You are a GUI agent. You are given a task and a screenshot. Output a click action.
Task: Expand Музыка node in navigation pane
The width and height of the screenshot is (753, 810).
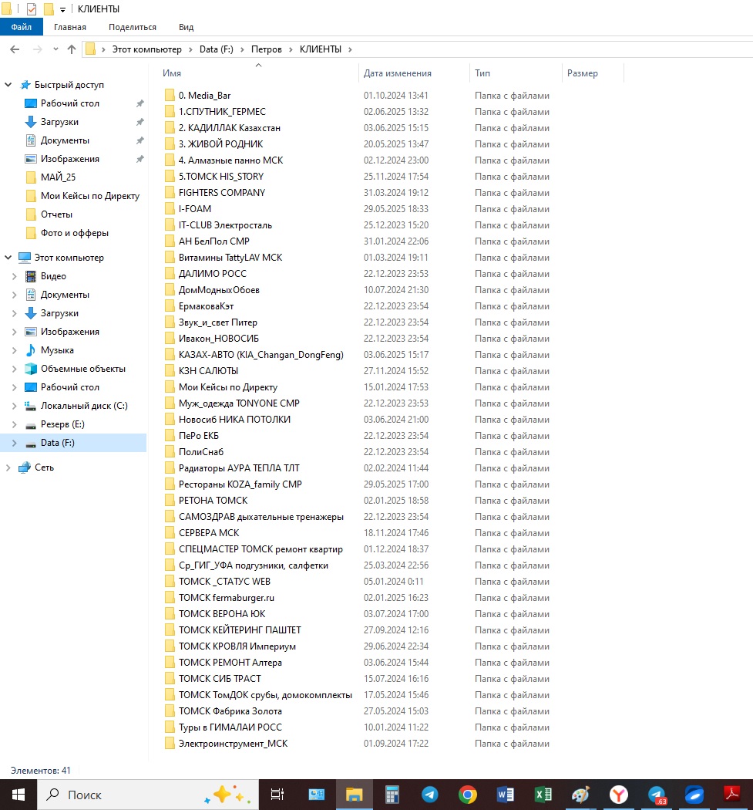[x=15, y=350]
